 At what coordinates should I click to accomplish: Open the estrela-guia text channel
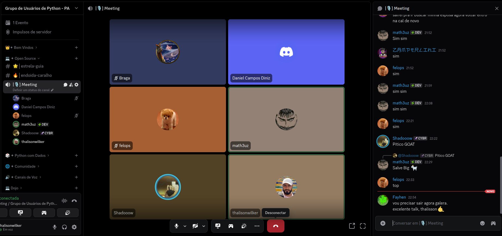pyautogui.click(x=32, y=66)
